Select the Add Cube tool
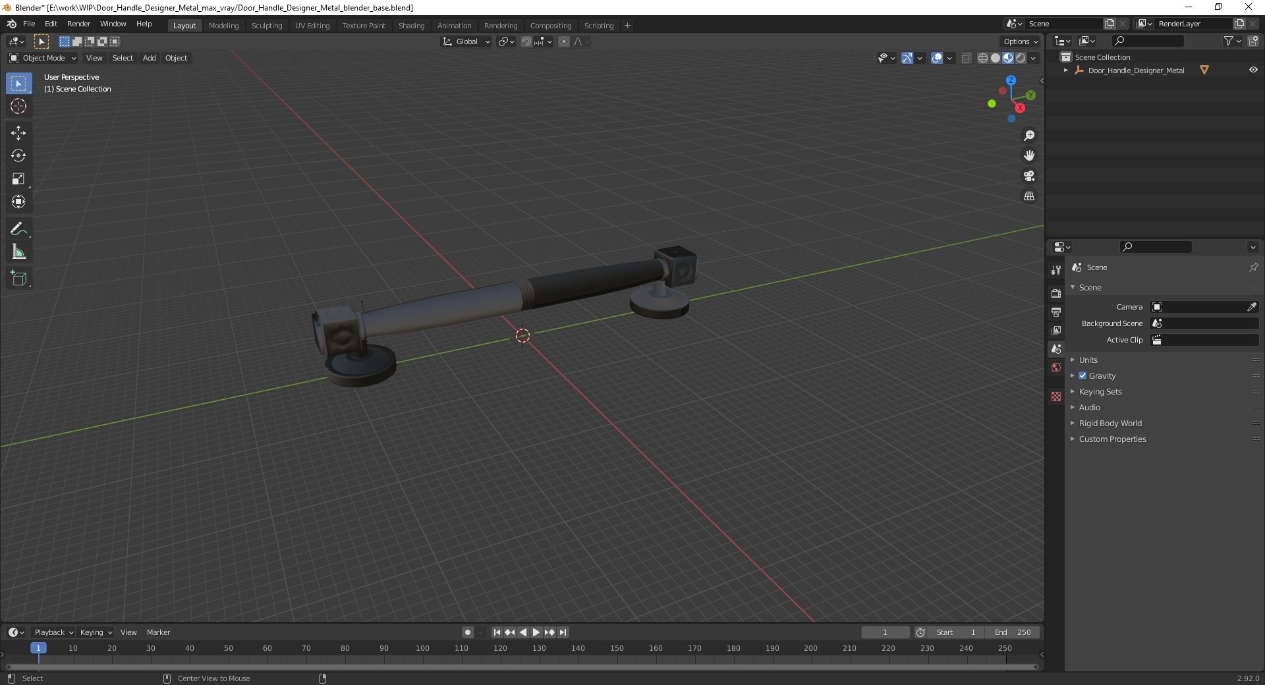Image resolution: width=1265 pixels, height=685 pixels. (x=18, y=279)
